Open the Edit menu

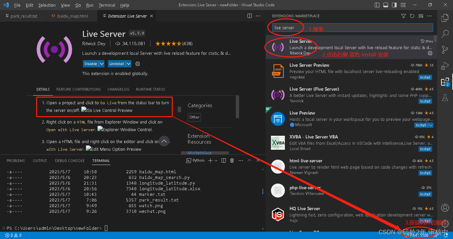30,5
